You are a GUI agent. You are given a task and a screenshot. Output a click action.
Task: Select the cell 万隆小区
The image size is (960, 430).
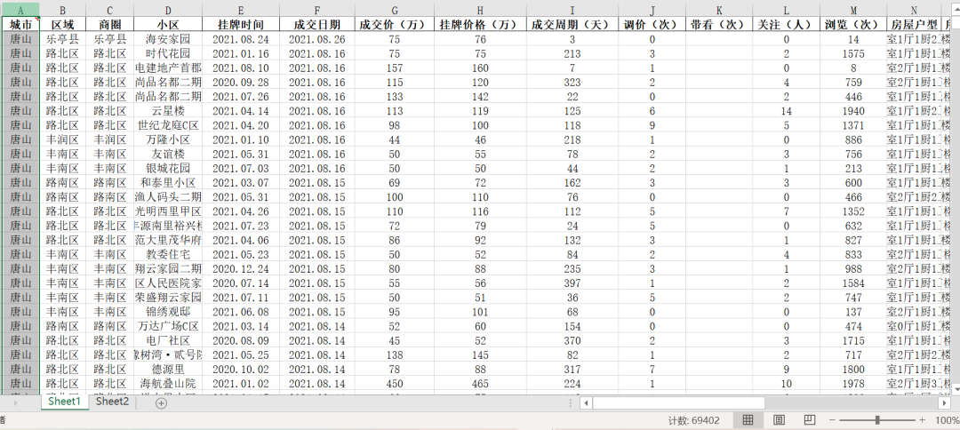(168, 139)
